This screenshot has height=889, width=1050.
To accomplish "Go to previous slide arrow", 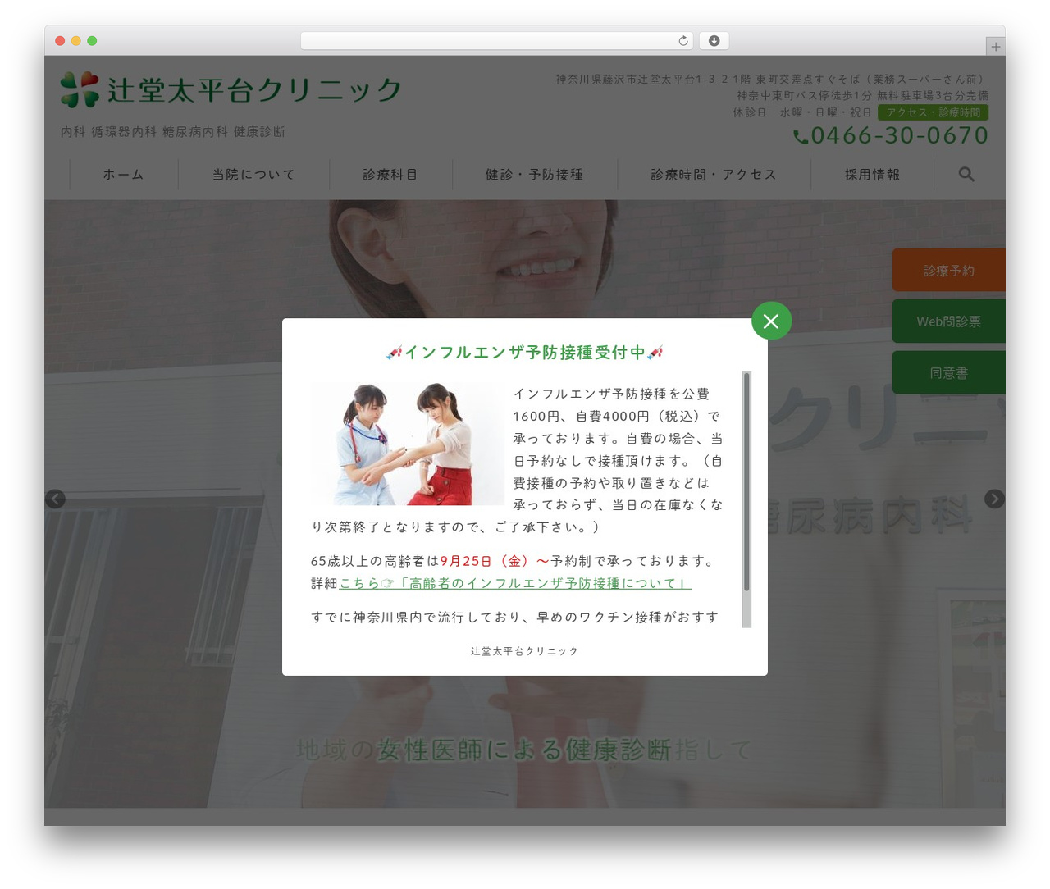I will (55, 499).
